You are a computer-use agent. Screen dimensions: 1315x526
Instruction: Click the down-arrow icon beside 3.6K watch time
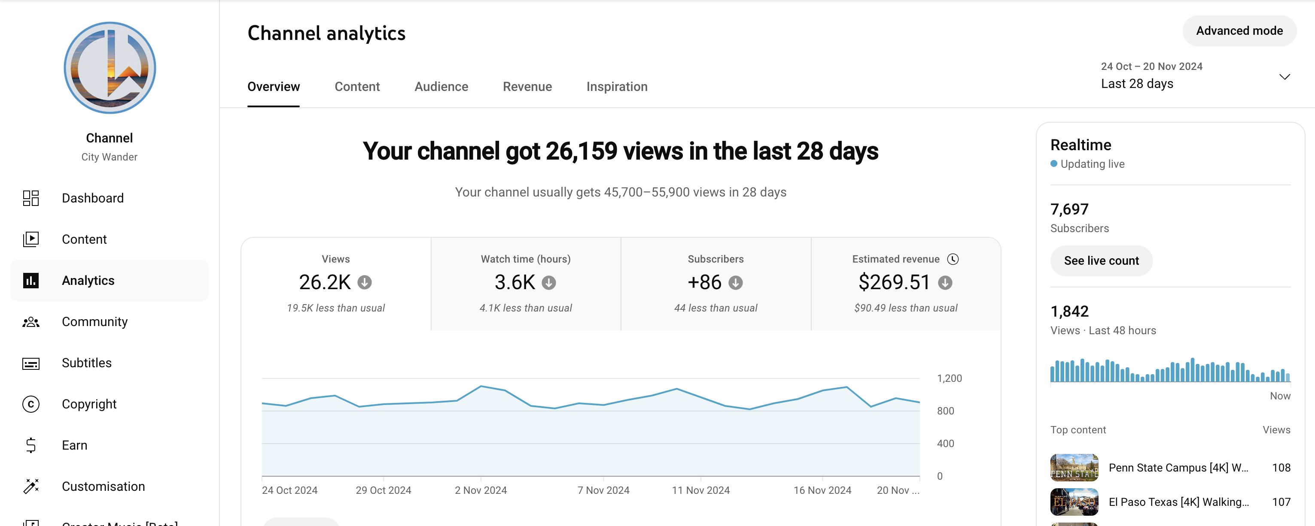549,283
